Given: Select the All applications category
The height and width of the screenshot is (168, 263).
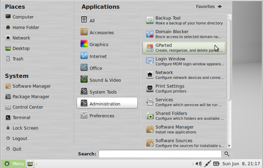Looking at the screenshot, I should click(x=107, y=21).
